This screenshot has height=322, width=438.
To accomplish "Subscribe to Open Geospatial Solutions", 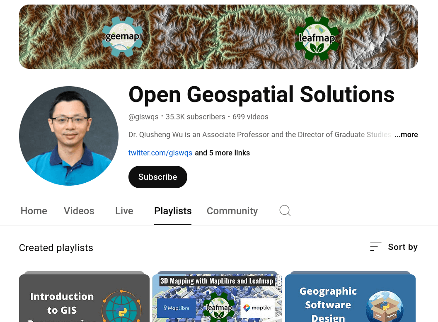I will (x=158, y=177).
